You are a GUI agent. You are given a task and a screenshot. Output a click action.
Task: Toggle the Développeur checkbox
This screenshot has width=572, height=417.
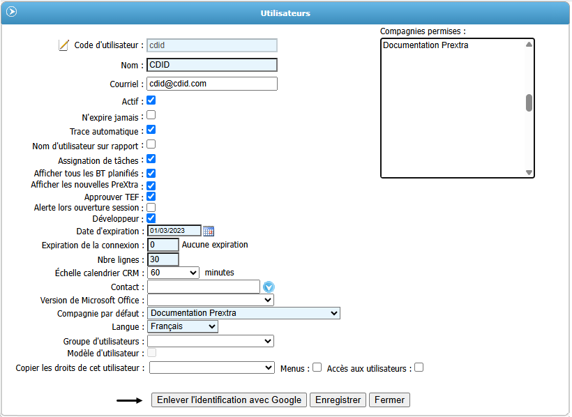pyautogui.click(x=151, y=218)
